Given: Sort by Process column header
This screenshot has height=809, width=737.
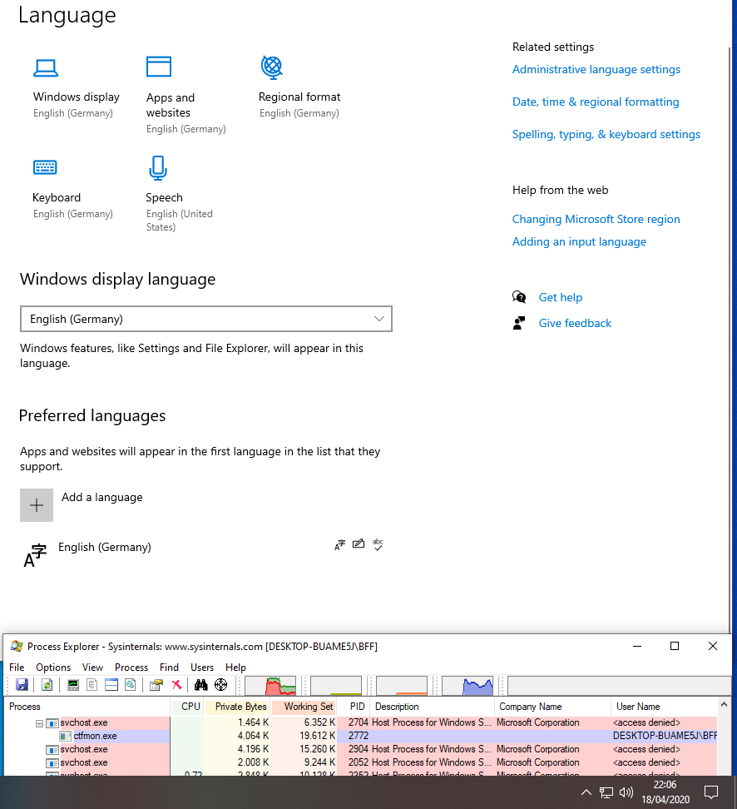Looking at the screenshot, I should click(x=87, y=707).
